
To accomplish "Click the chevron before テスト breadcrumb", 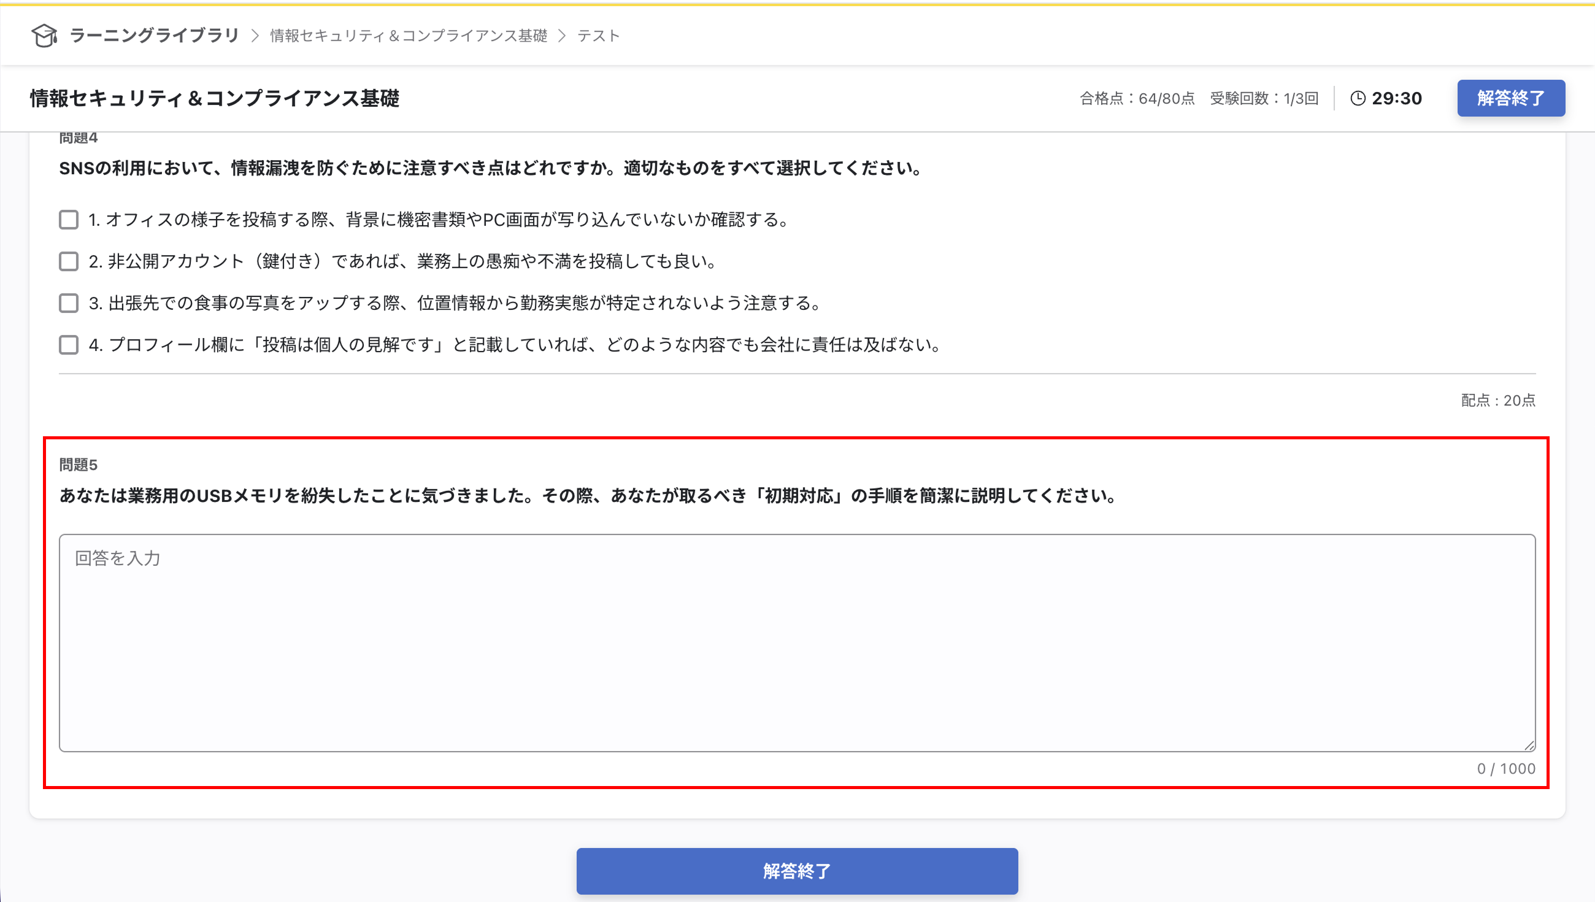I will 561,36.
